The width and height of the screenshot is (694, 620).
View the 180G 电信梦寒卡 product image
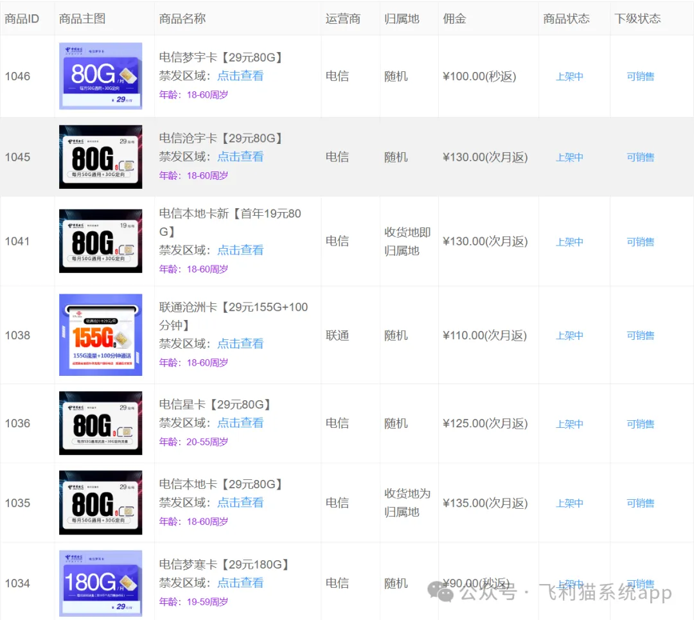(100, 583)
